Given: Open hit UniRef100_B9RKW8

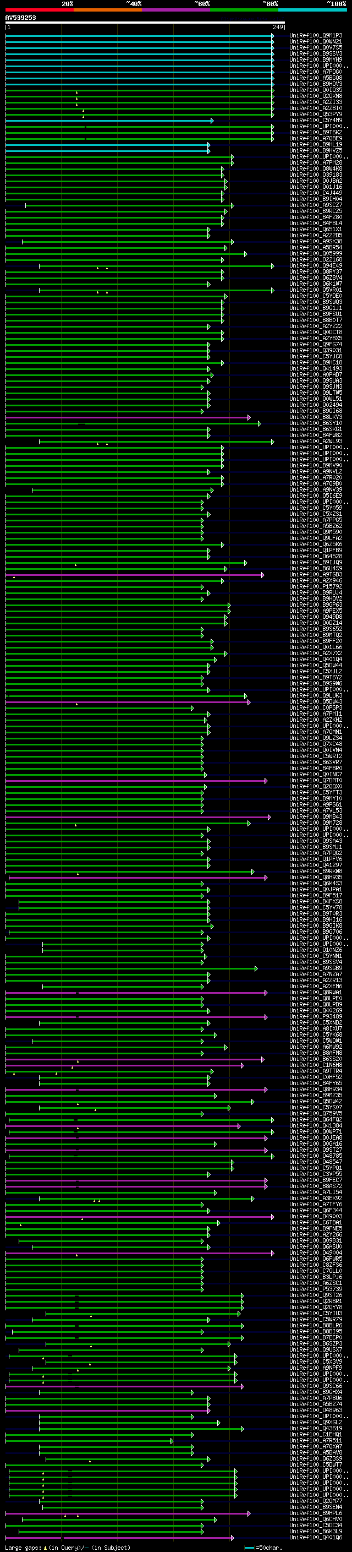Looking at the screenshot, I should point(316,872).
